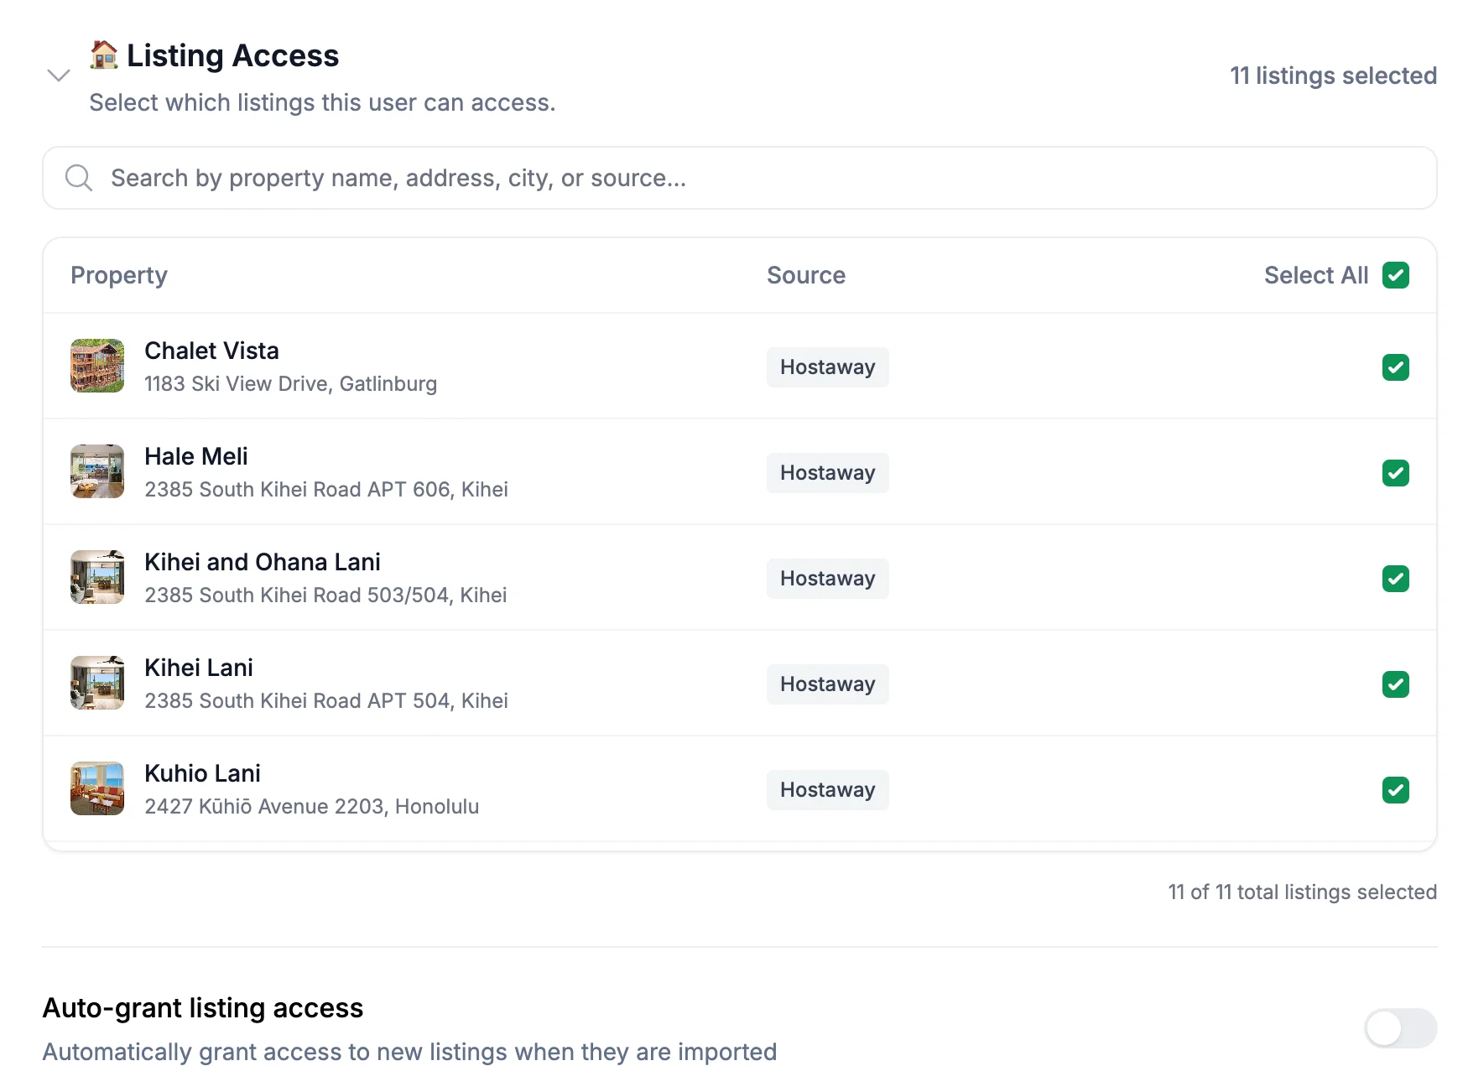Click the Hostaway badge for Chalet Vista
The image size is (1468, 1092).
click(827, 367)
